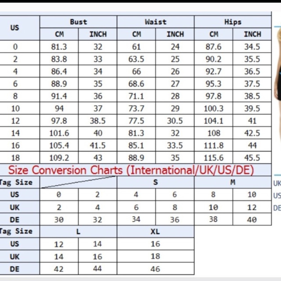Click the US header in top-left cell
281x281 pixels.
point(15,28)
